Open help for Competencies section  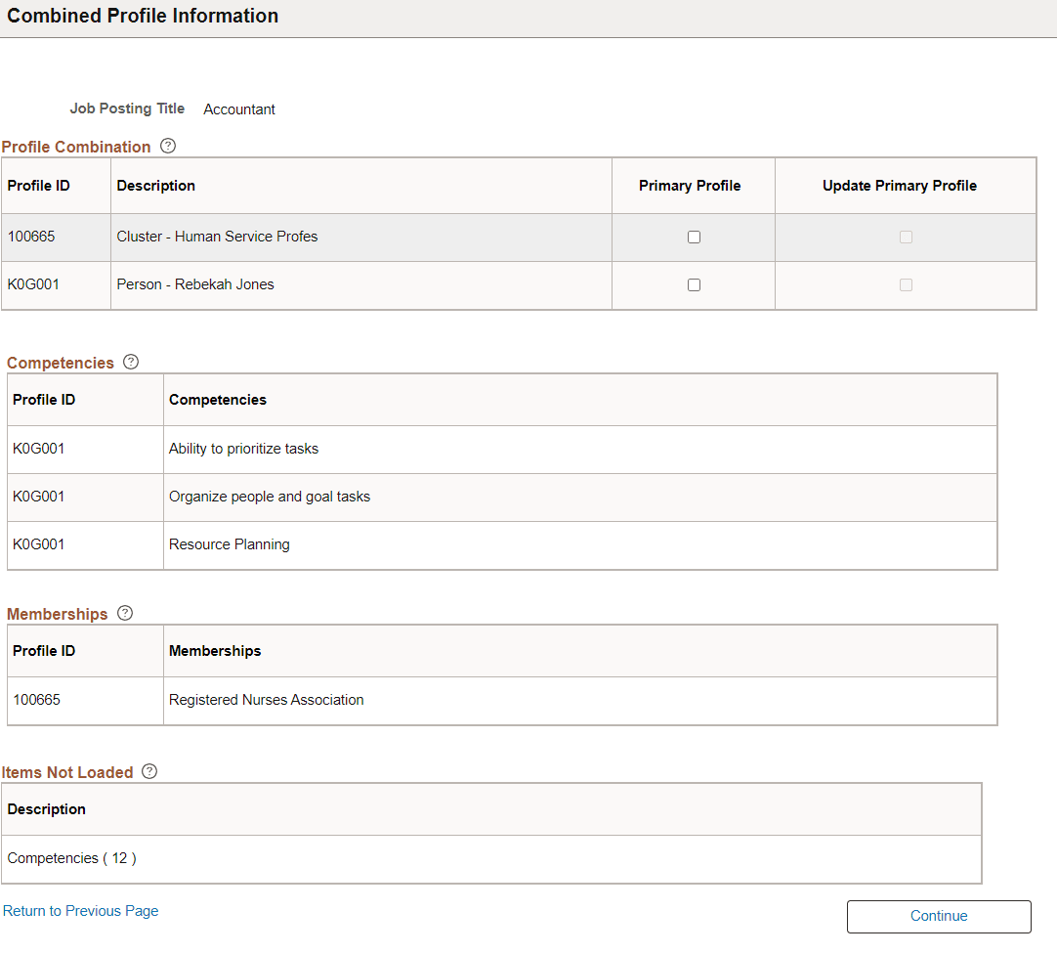point(131,362)
